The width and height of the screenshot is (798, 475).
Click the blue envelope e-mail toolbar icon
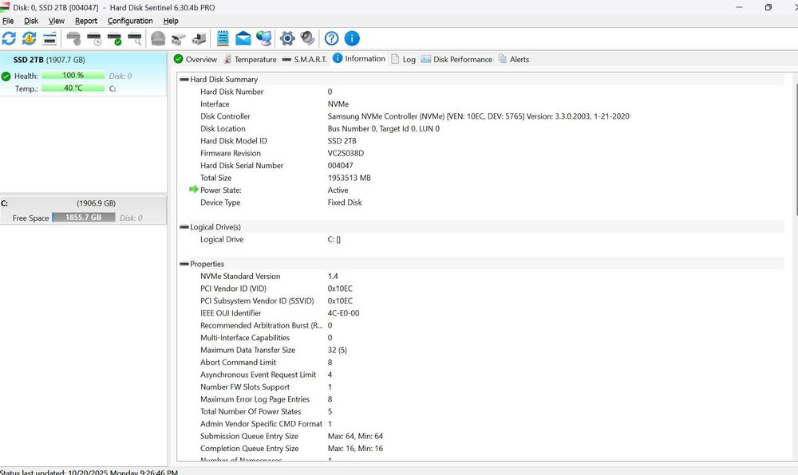tap(243, 38)
